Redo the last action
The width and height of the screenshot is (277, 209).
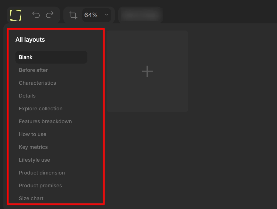[x=49, y=15]
